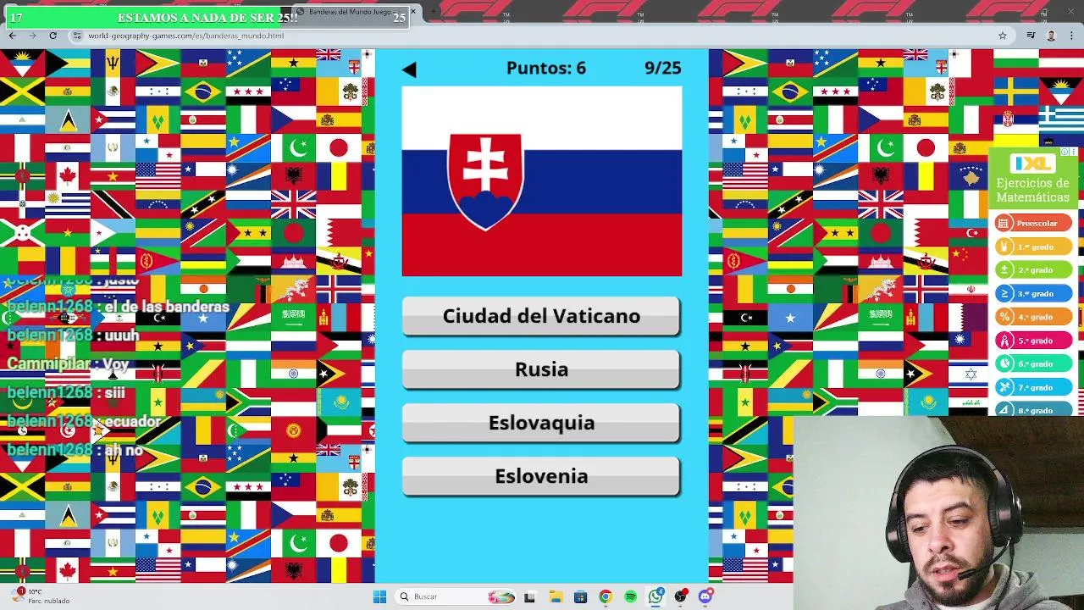This screenshot has height=610, width=1084.
Task: Open the 6.º grado link in the IXL ad
Action: tap(1033, 363)
